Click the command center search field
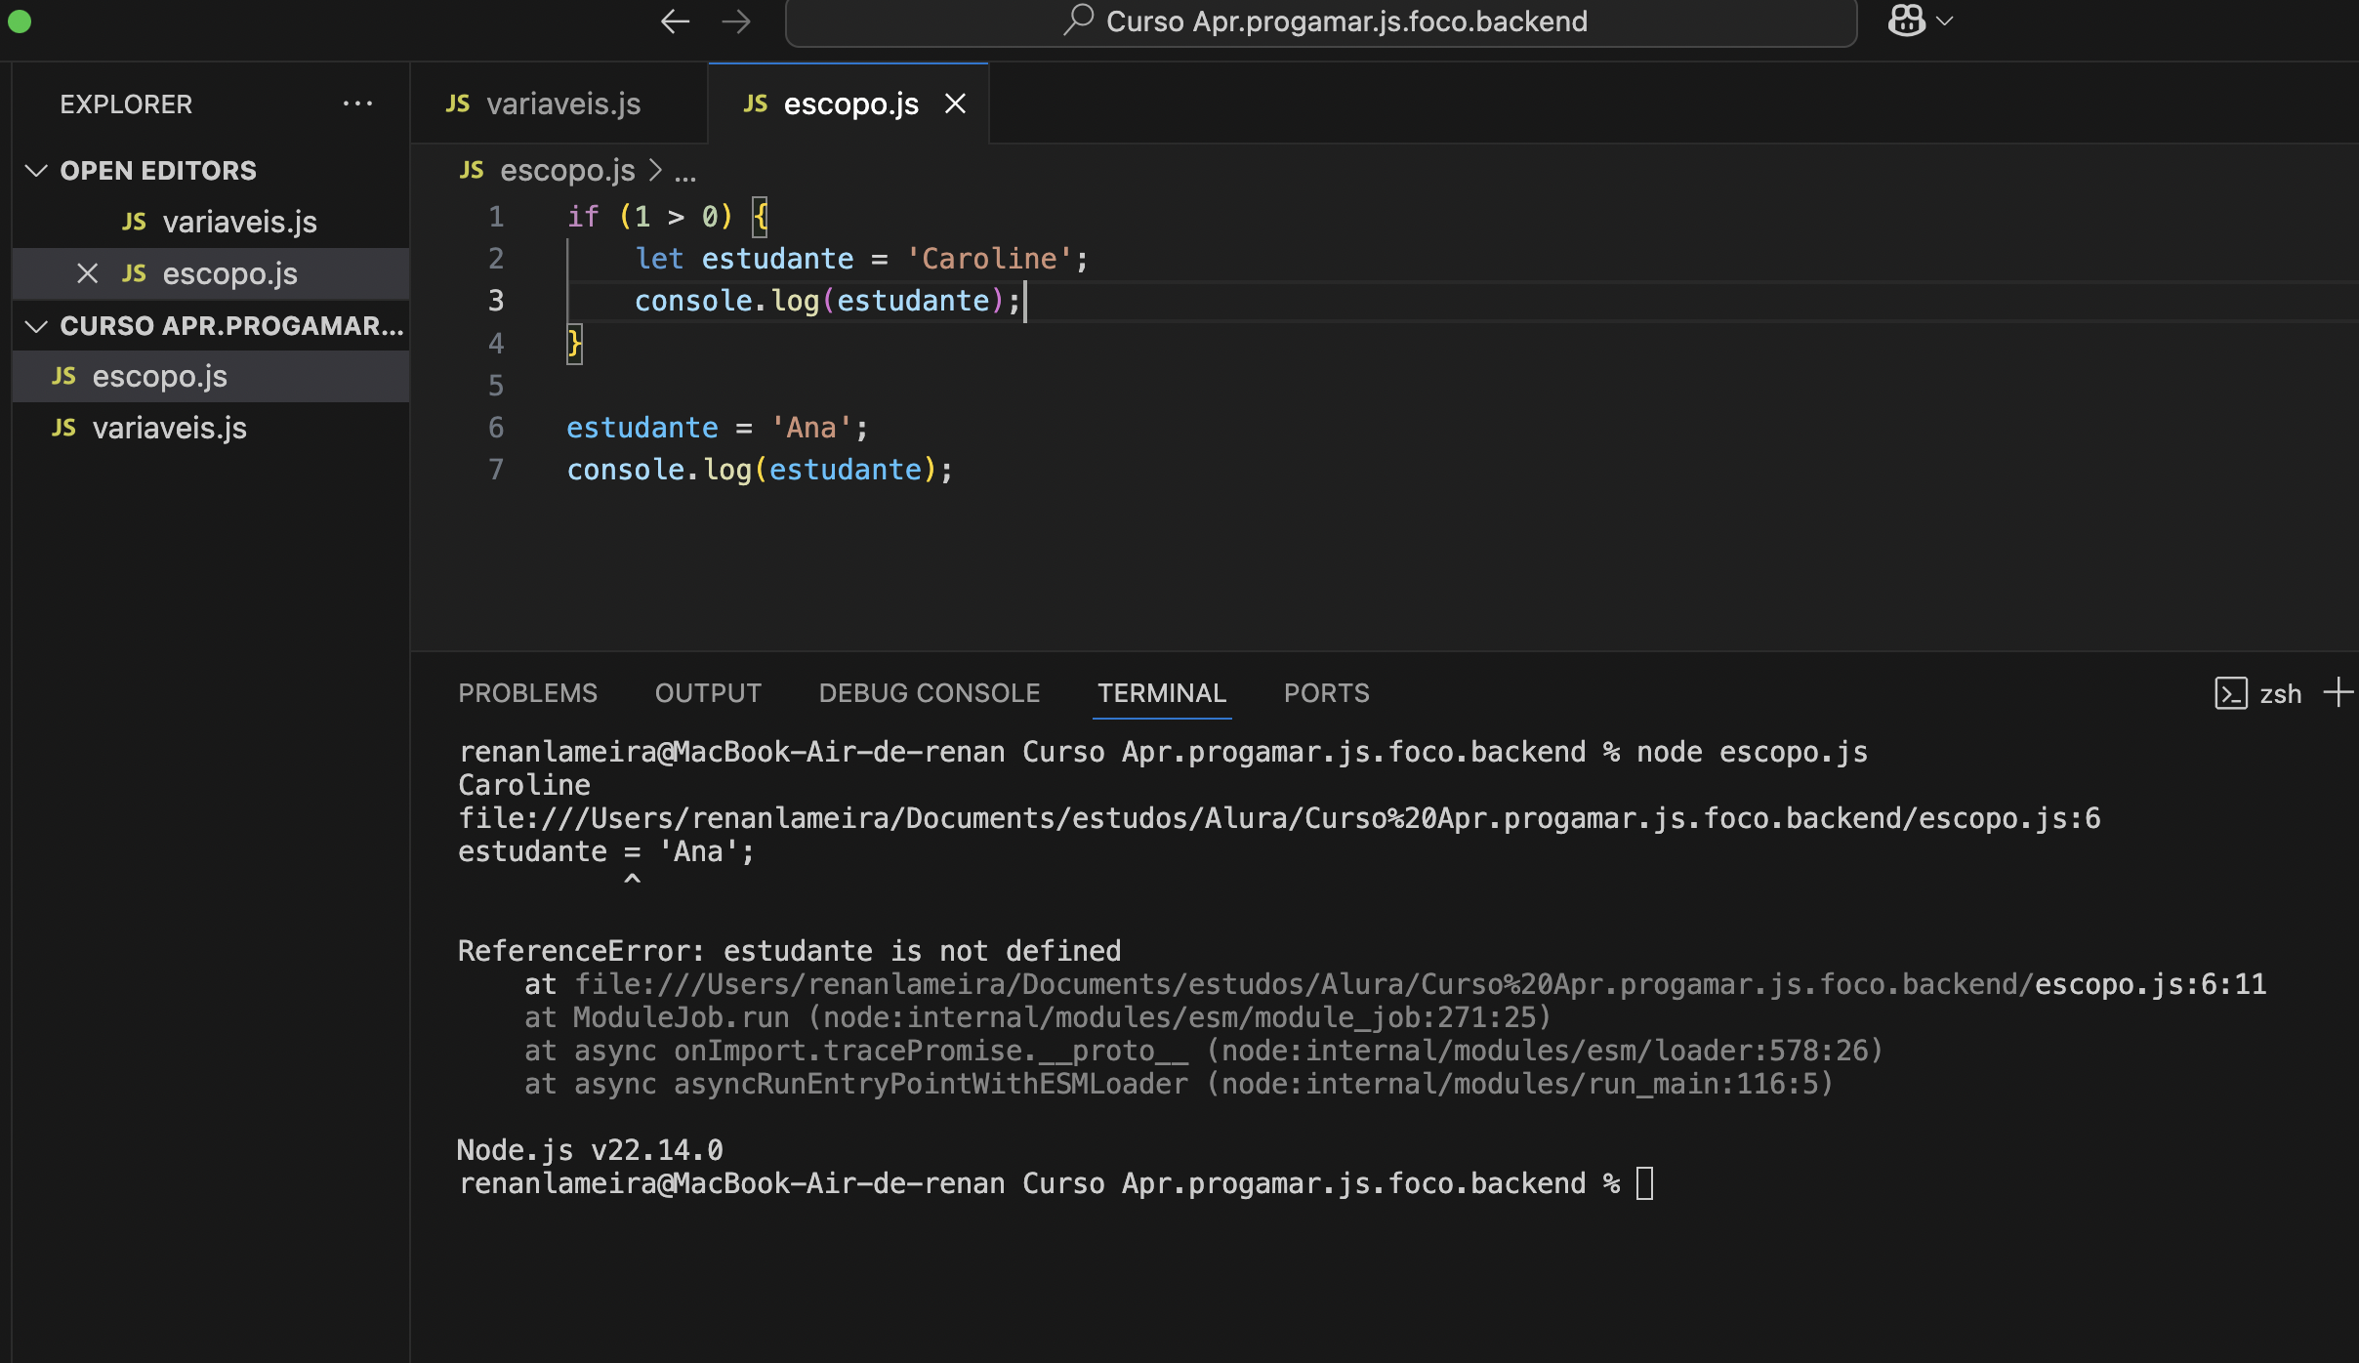Viewport: 2359px width, 1363px height. tap(1321, 22)
